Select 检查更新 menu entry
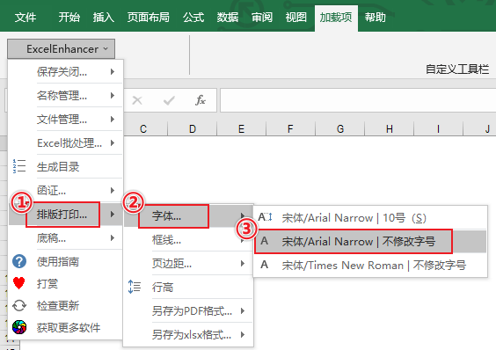The height and width of the screenshot is (350, 496). coord(65,305)
